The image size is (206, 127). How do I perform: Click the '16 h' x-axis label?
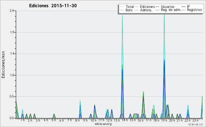tap(140, 120)
